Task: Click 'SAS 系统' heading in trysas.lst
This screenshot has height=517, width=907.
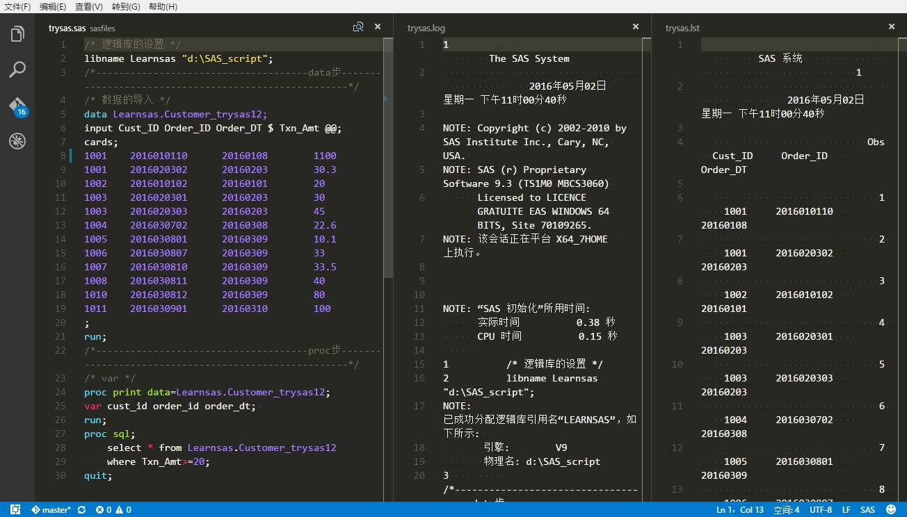Action: 780,58
